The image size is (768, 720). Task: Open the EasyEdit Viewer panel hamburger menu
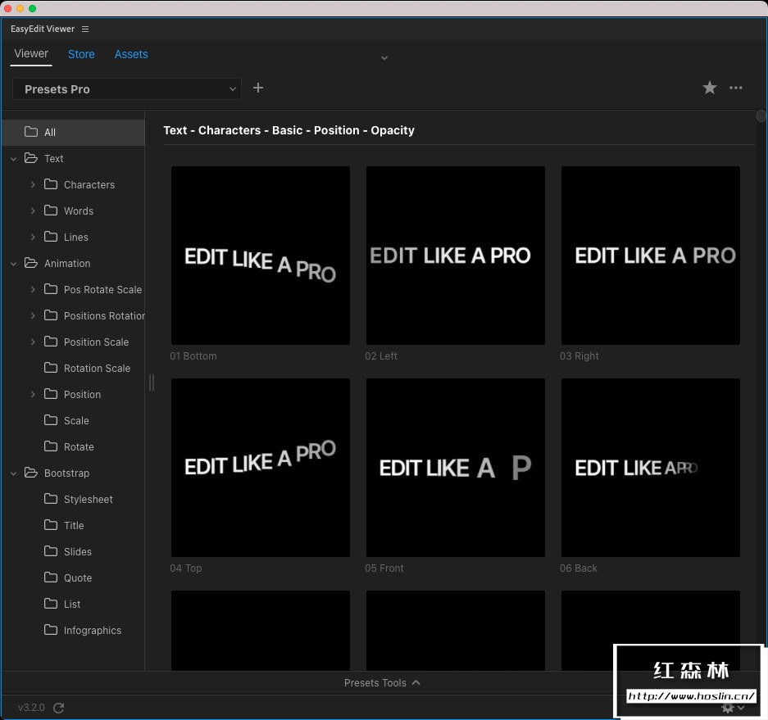pyautogui.click(x=85, y=29)
